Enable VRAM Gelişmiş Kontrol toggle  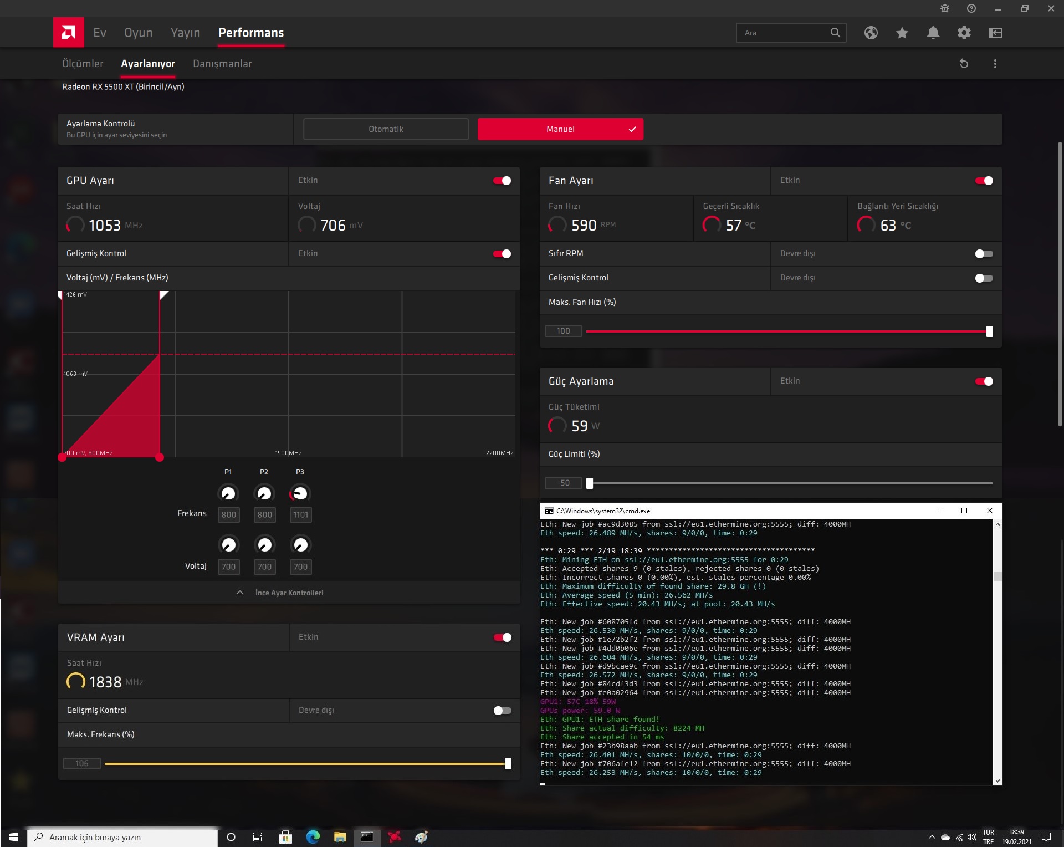[502, 711]
